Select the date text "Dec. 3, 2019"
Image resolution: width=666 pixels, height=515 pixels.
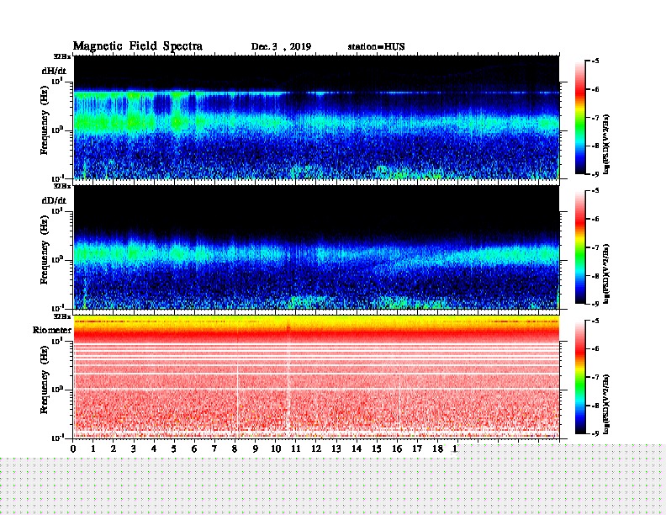[281, 47]
